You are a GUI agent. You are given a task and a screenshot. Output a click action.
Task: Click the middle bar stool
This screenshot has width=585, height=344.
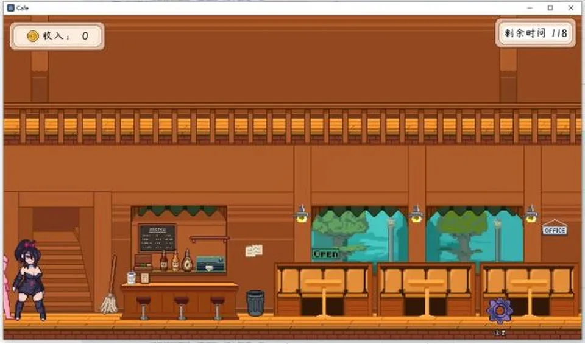point(181,308)
